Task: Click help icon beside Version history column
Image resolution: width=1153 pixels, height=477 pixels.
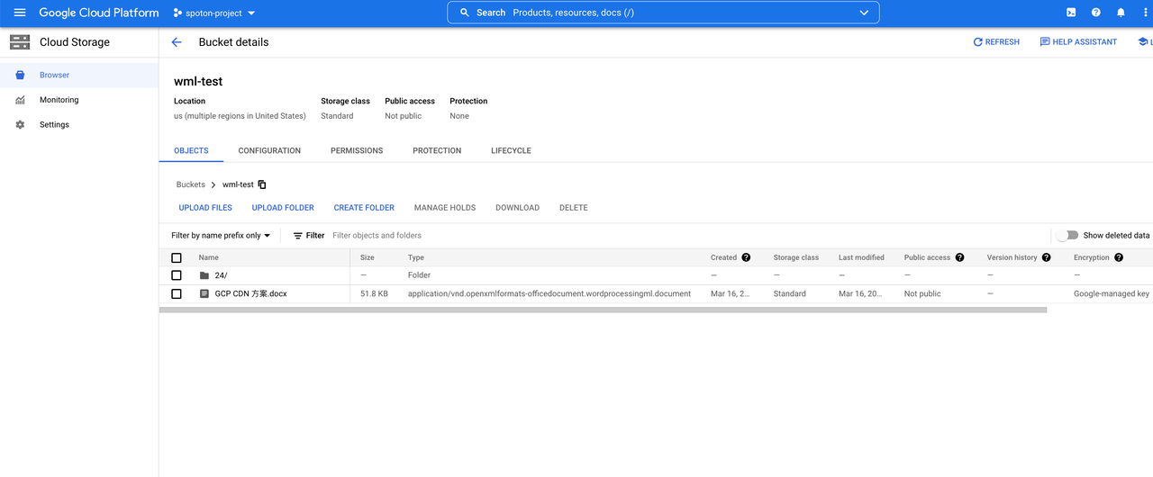Action: pos(1047,257)
